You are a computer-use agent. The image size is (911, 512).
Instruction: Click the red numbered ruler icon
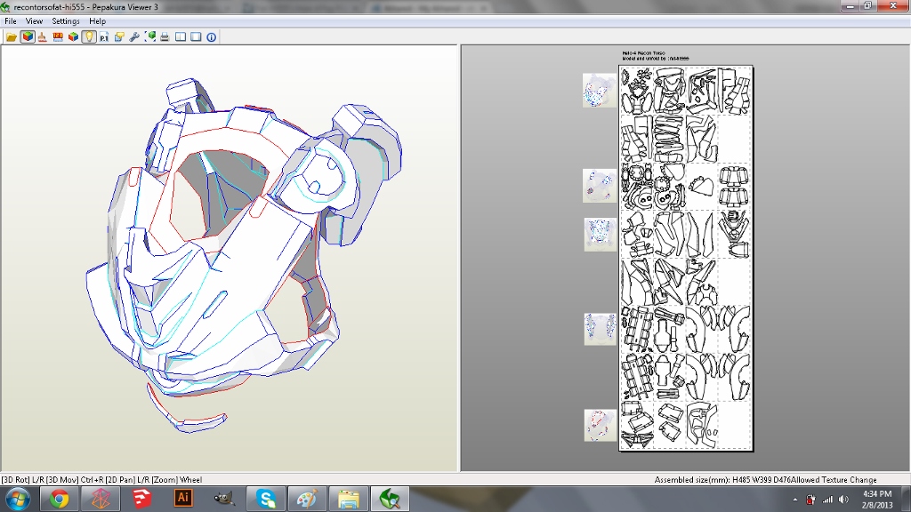tap(58, 37)
